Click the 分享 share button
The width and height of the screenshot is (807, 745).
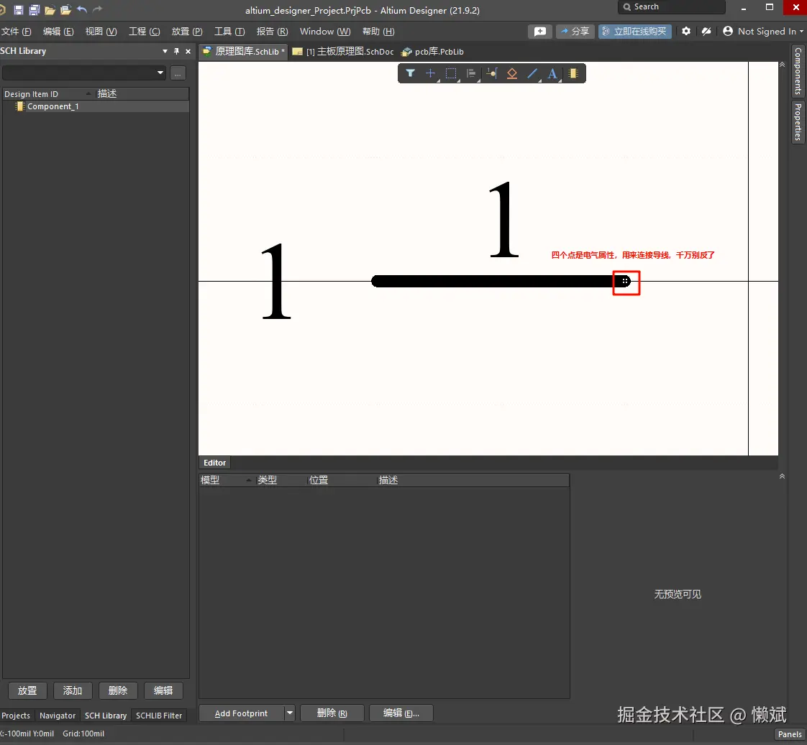point(575,32)
